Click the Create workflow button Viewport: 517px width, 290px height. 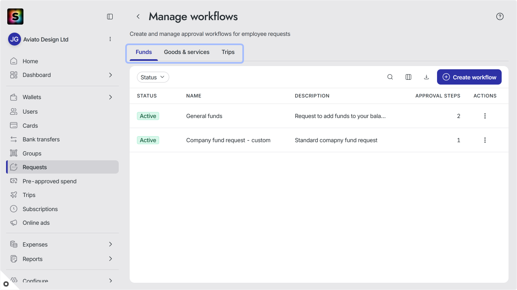click(x=469, y=77)
